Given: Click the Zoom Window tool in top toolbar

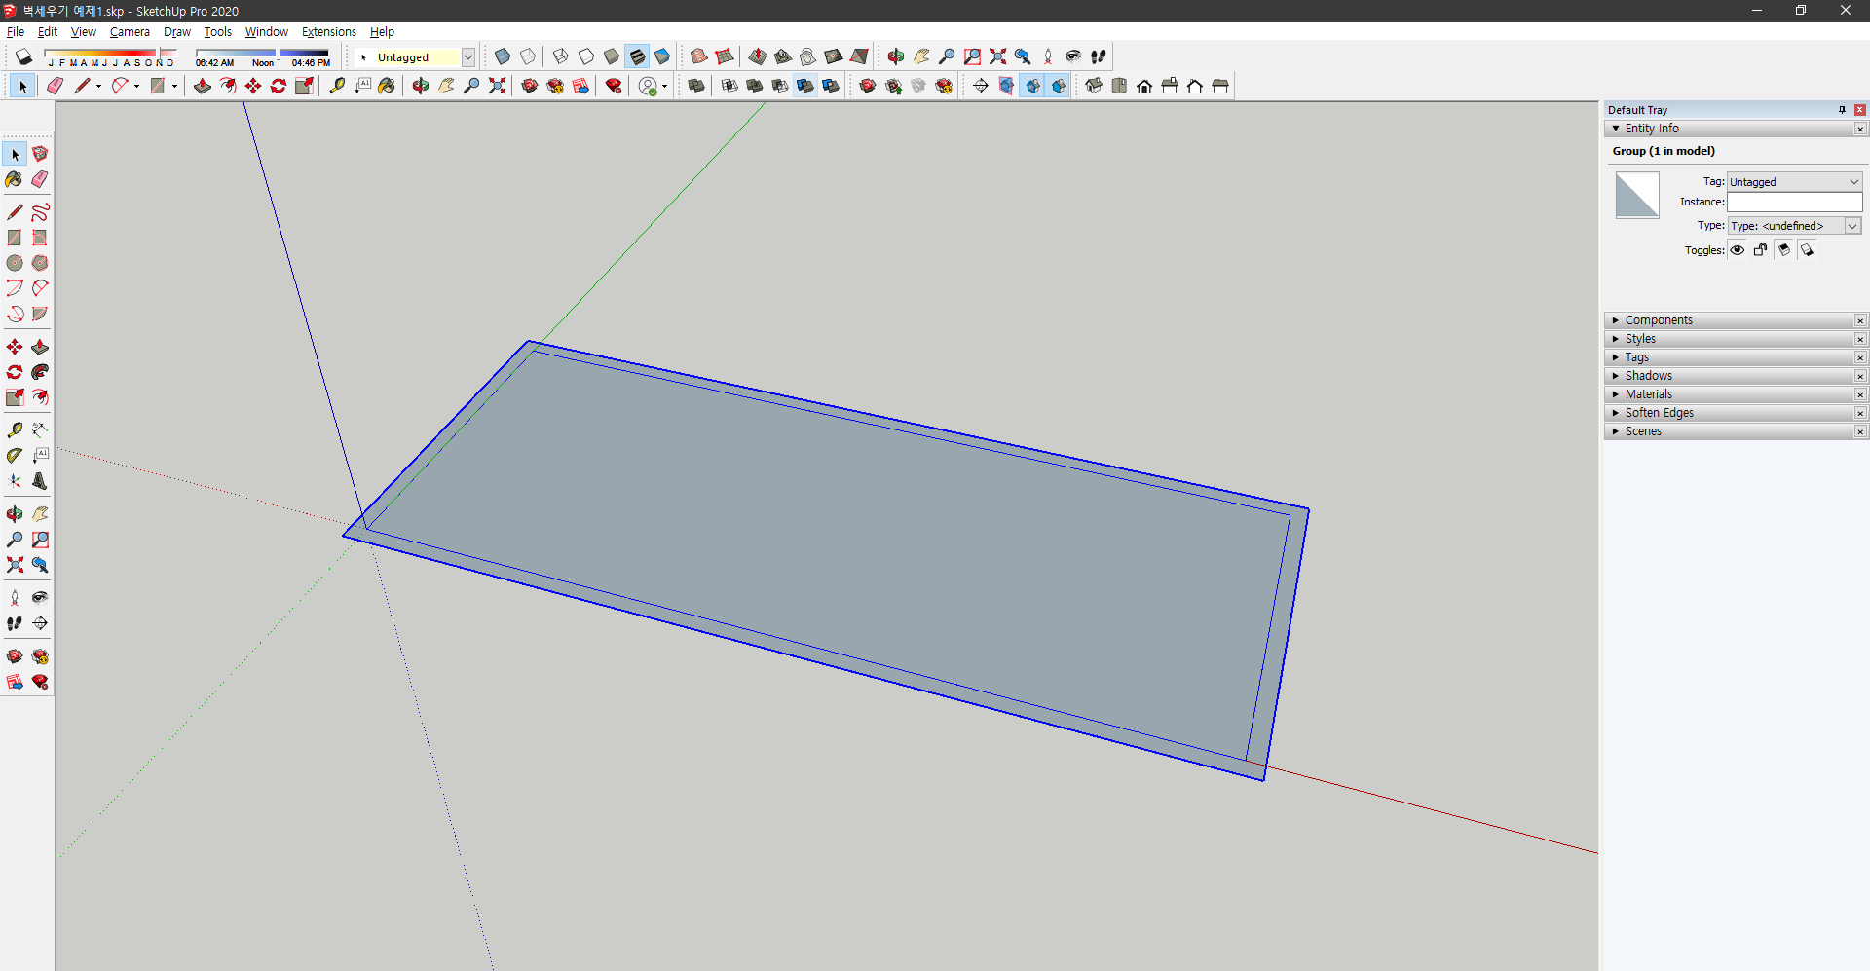Looking at the screenshot, I should [972, 56].
